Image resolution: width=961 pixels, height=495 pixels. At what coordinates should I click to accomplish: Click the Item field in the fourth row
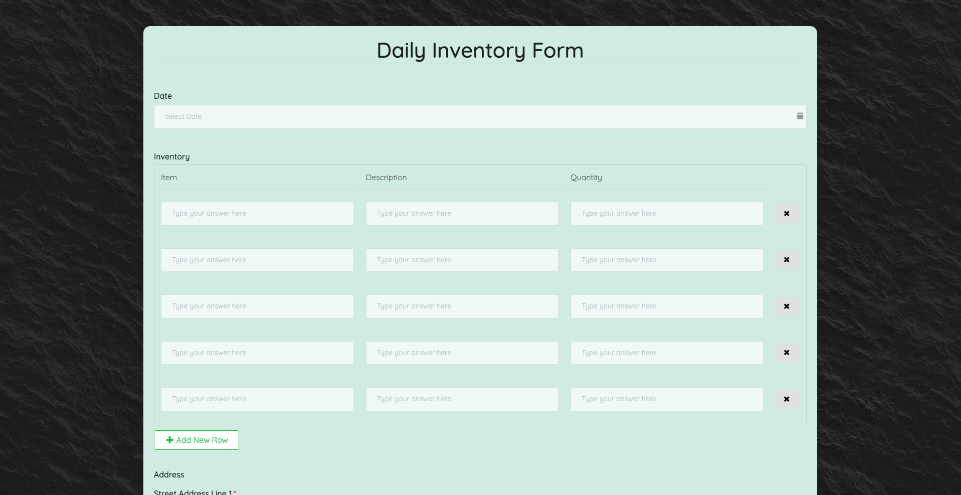[x=257, y=353]
